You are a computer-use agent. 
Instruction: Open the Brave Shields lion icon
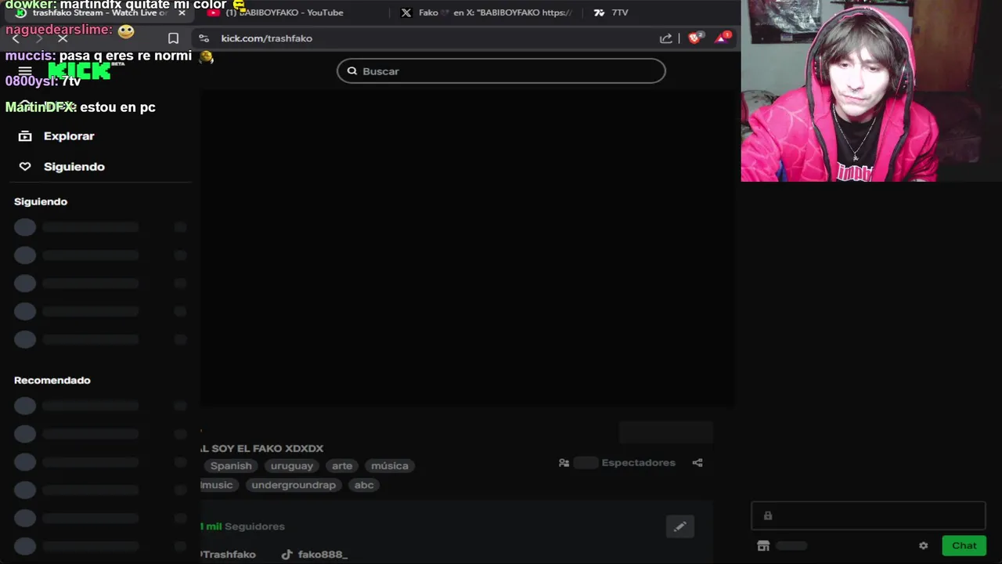(694, 38)
